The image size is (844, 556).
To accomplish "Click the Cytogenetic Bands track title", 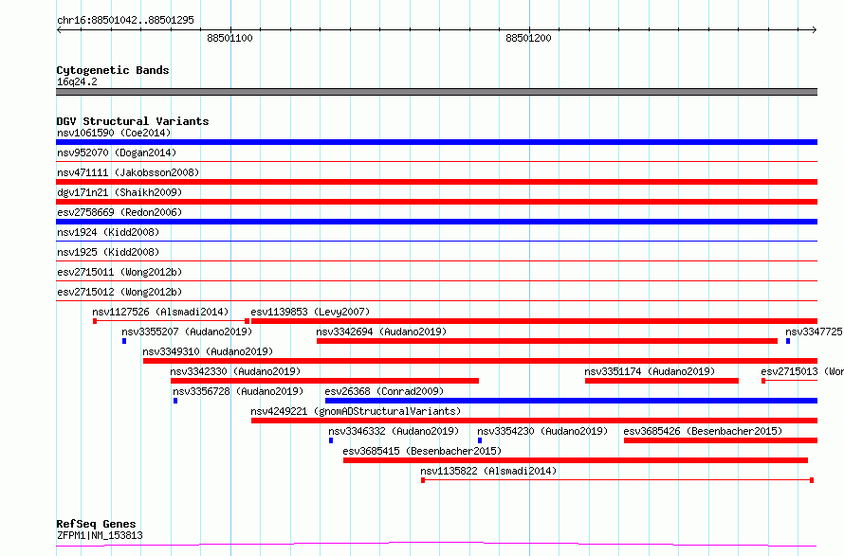I will coord(113,70).
